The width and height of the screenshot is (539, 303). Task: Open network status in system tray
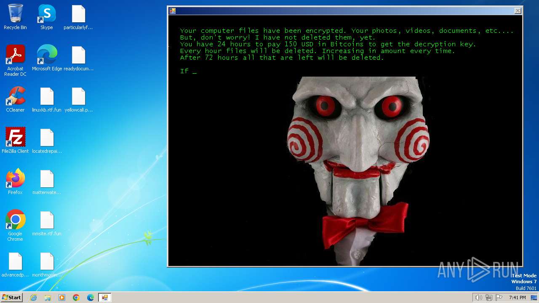coord(489,298)
